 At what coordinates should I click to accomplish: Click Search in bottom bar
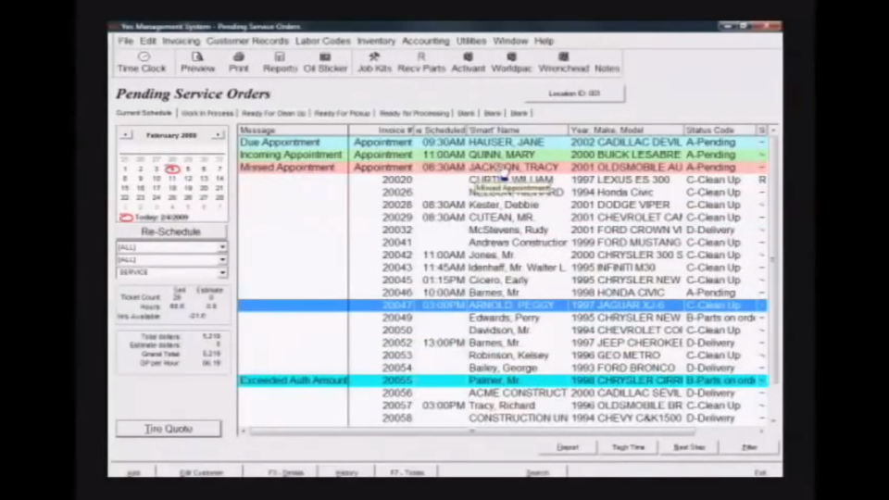(x=537, y=472)
